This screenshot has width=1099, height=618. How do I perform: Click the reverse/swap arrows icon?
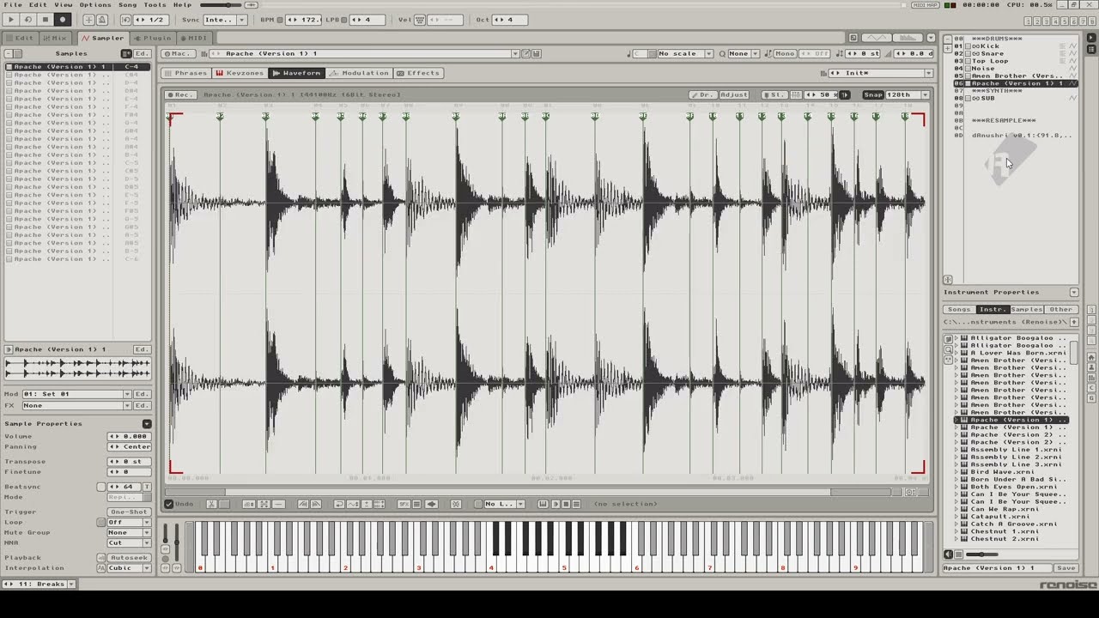click(x=339, y=504)
